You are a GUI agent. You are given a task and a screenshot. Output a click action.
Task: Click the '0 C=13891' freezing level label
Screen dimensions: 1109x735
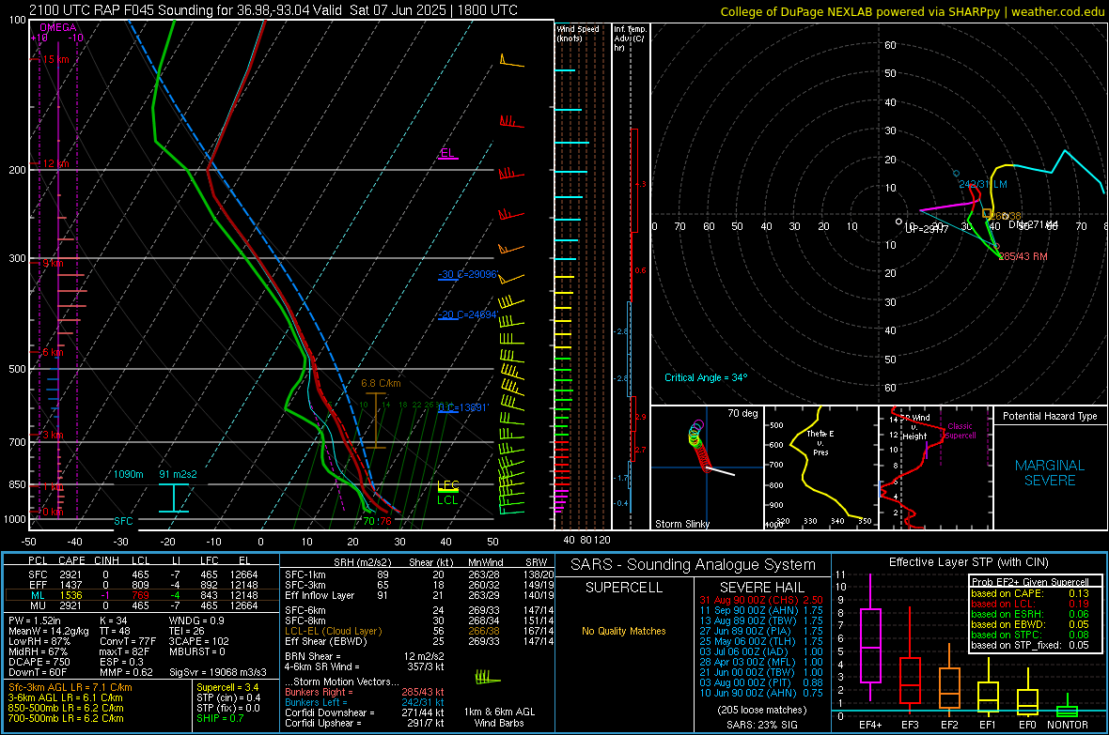tap(462, 407)
